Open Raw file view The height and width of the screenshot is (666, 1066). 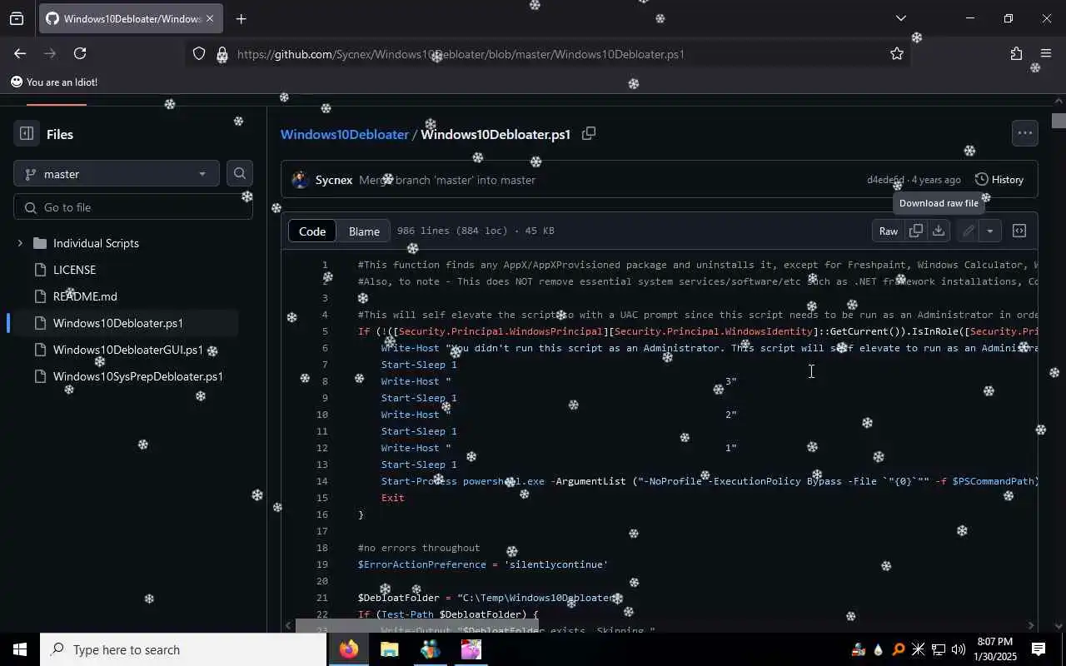889,231
